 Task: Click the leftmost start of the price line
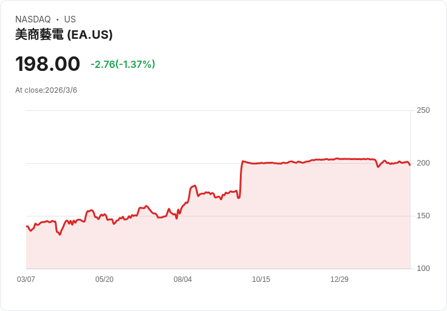[x=27, y=226]
